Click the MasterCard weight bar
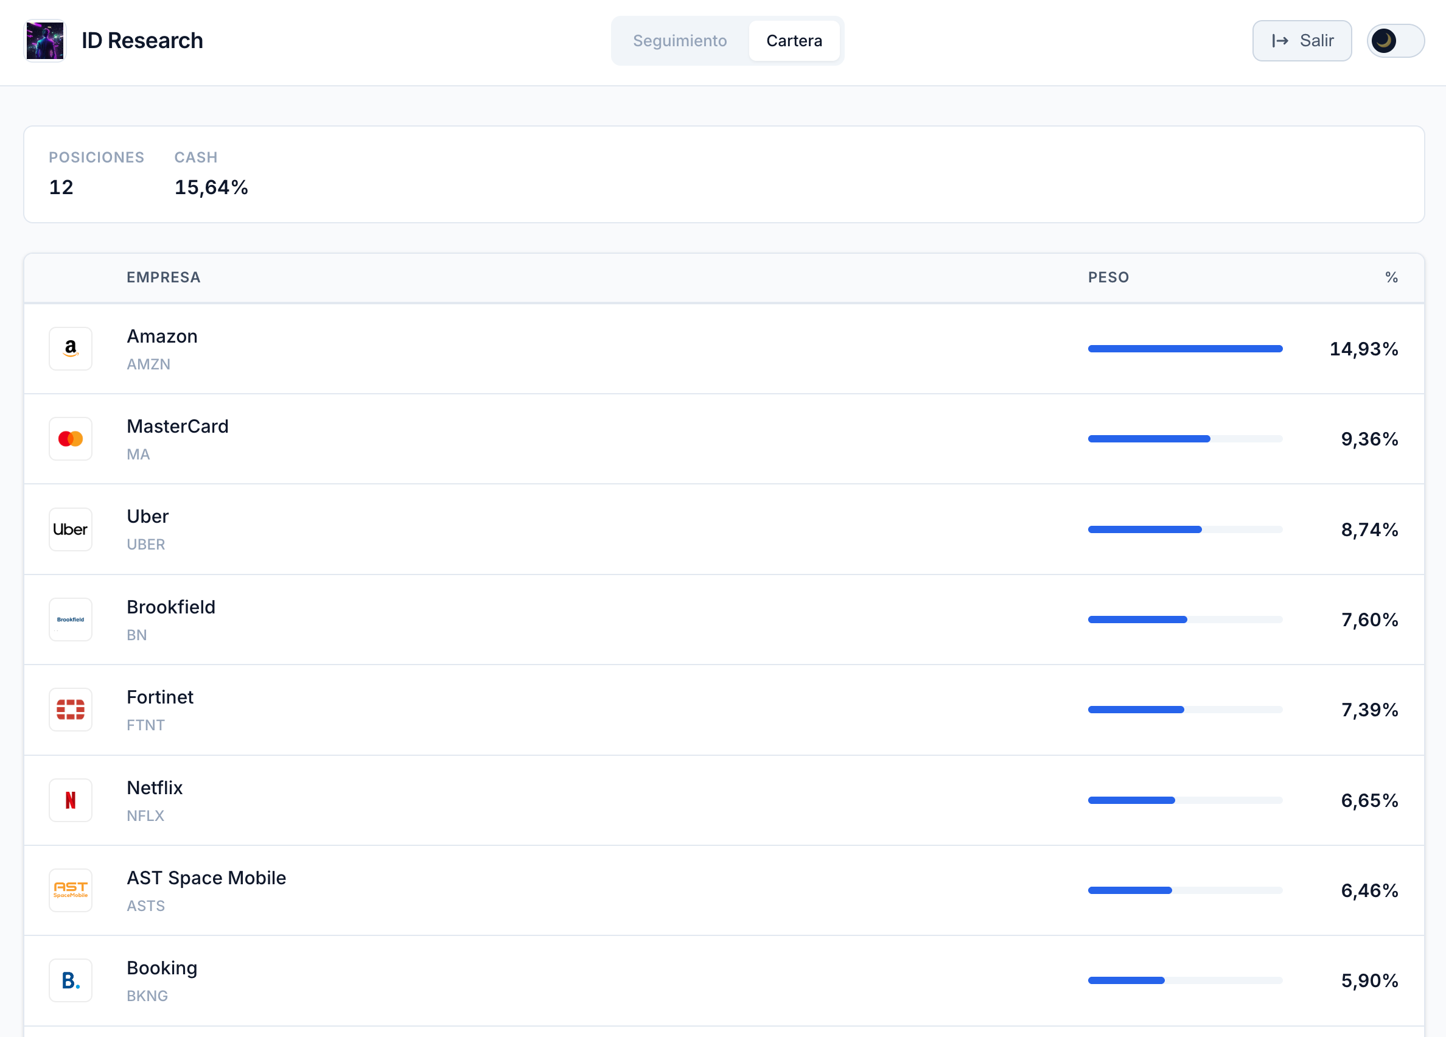The image size is (1446, 1037). pyautogui.click(x=1184, y=439)
